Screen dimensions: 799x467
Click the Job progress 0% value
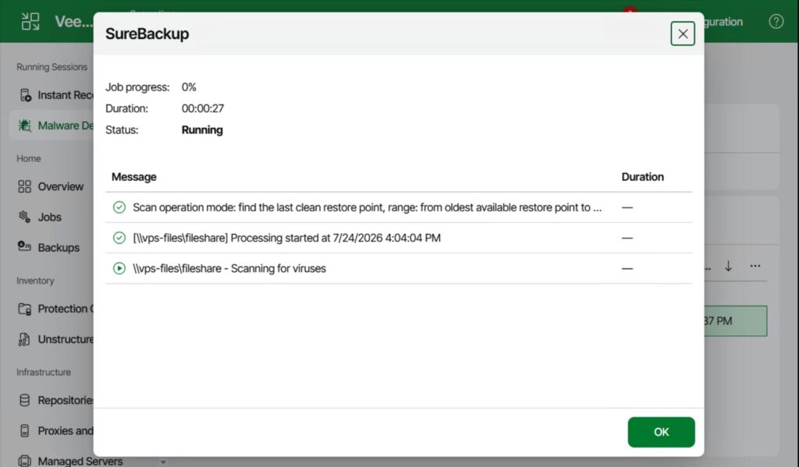point(189,87)
